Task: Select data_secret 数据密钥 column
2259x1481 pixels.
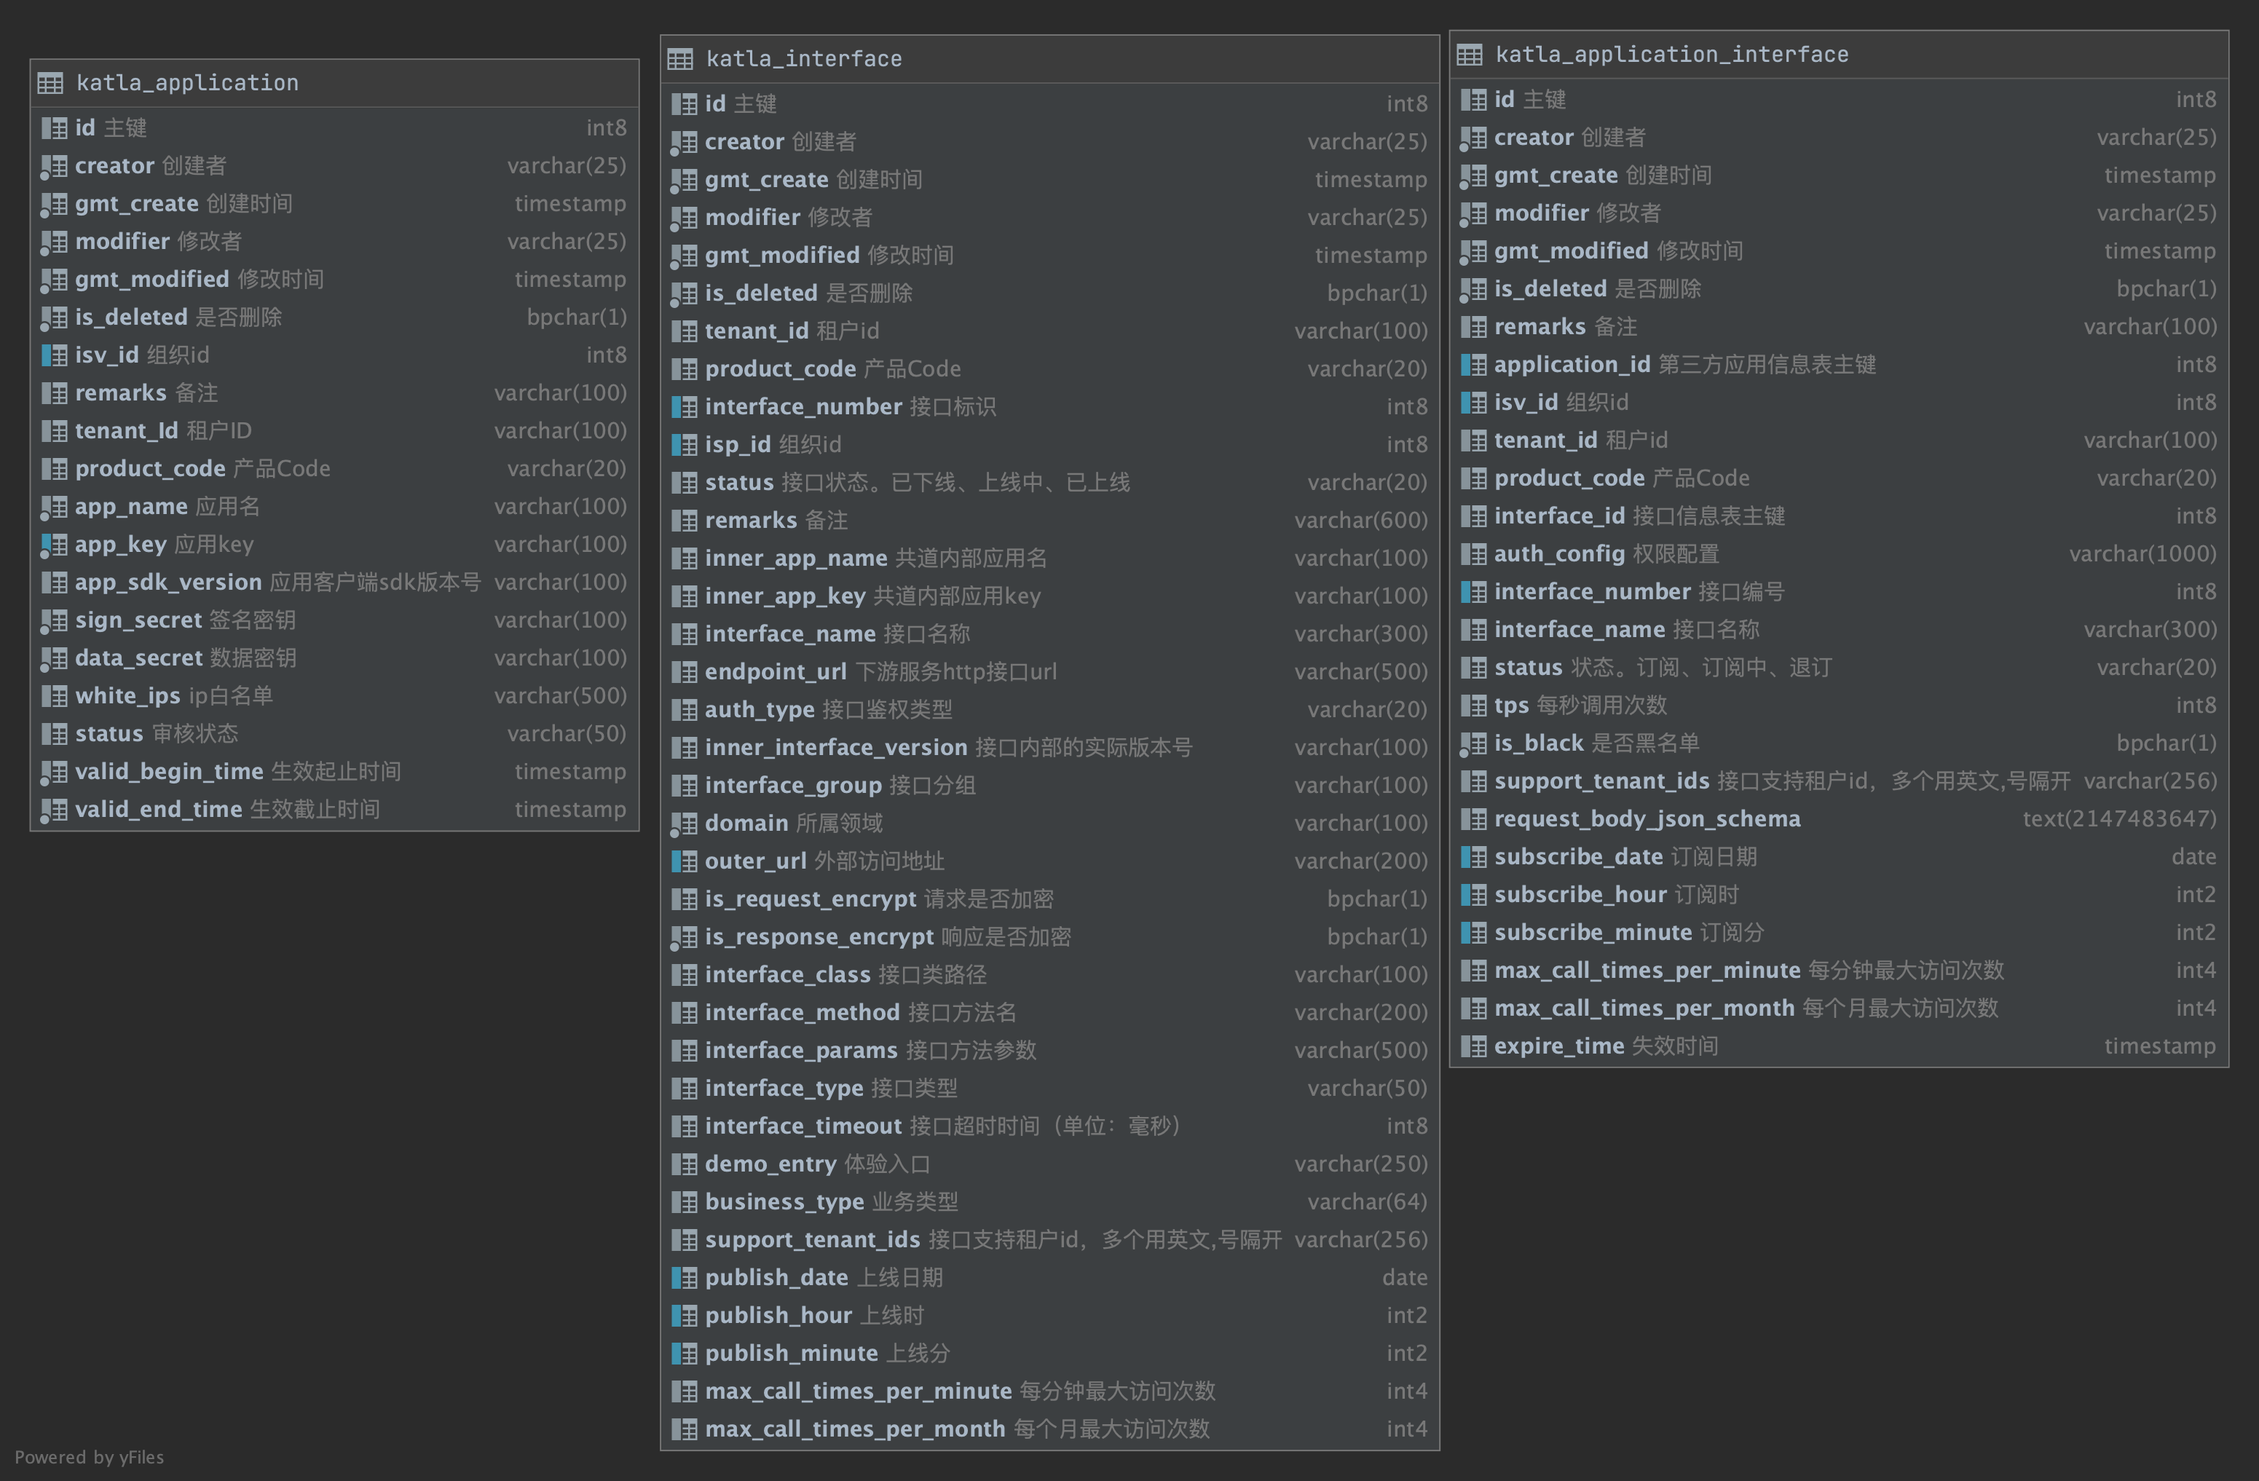Action: click(x=334, y=658)
